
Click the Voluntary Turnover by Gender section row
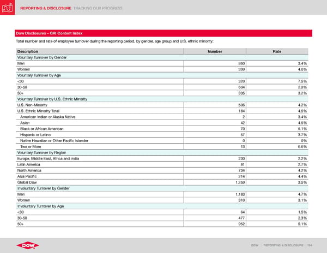[x=162, y=57]
